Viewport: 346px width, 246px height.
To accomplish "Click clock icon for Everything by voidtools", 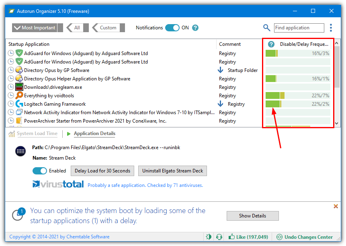I will [10, 95].
